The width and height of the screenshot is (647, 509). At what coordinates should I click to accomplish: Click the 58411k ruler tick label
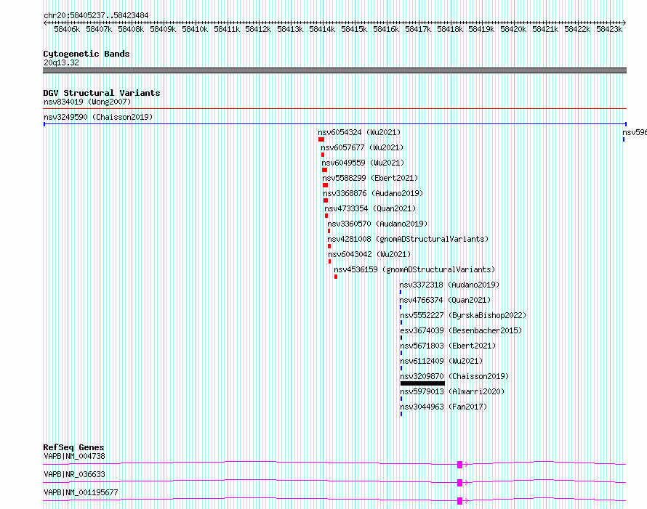coord(227,29)
